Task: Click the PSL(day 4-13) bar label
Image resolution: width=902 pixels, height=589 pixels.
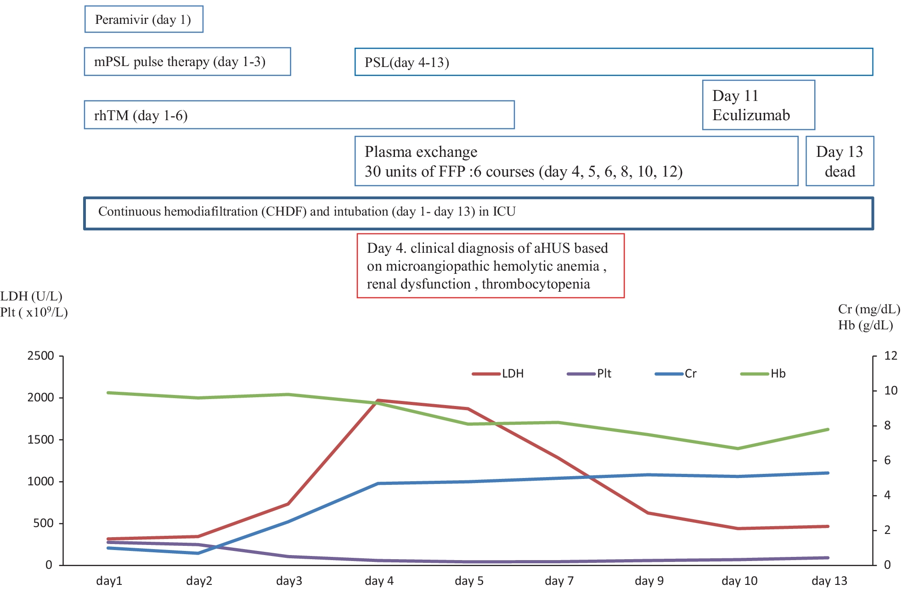Action: (x=407, y=62)
